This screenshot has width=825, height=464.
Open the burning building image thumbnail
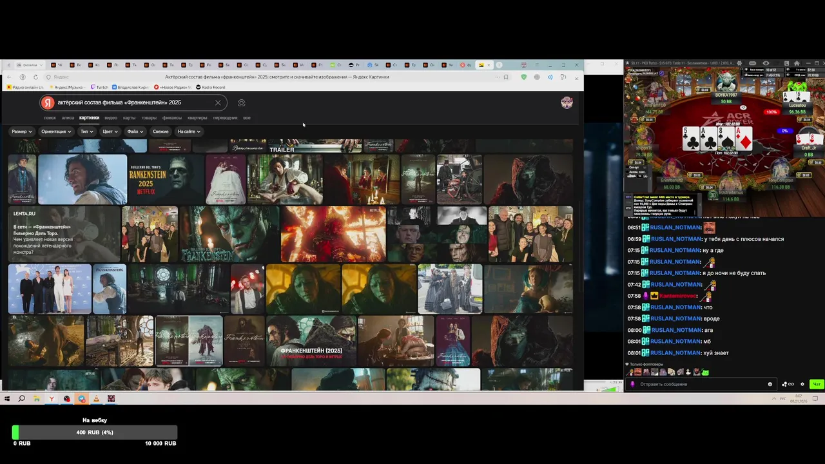click(333, 234)
